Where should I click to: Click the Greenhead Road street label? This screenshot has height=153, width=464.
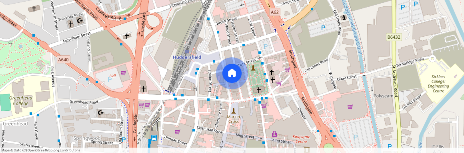pos(84,102)
